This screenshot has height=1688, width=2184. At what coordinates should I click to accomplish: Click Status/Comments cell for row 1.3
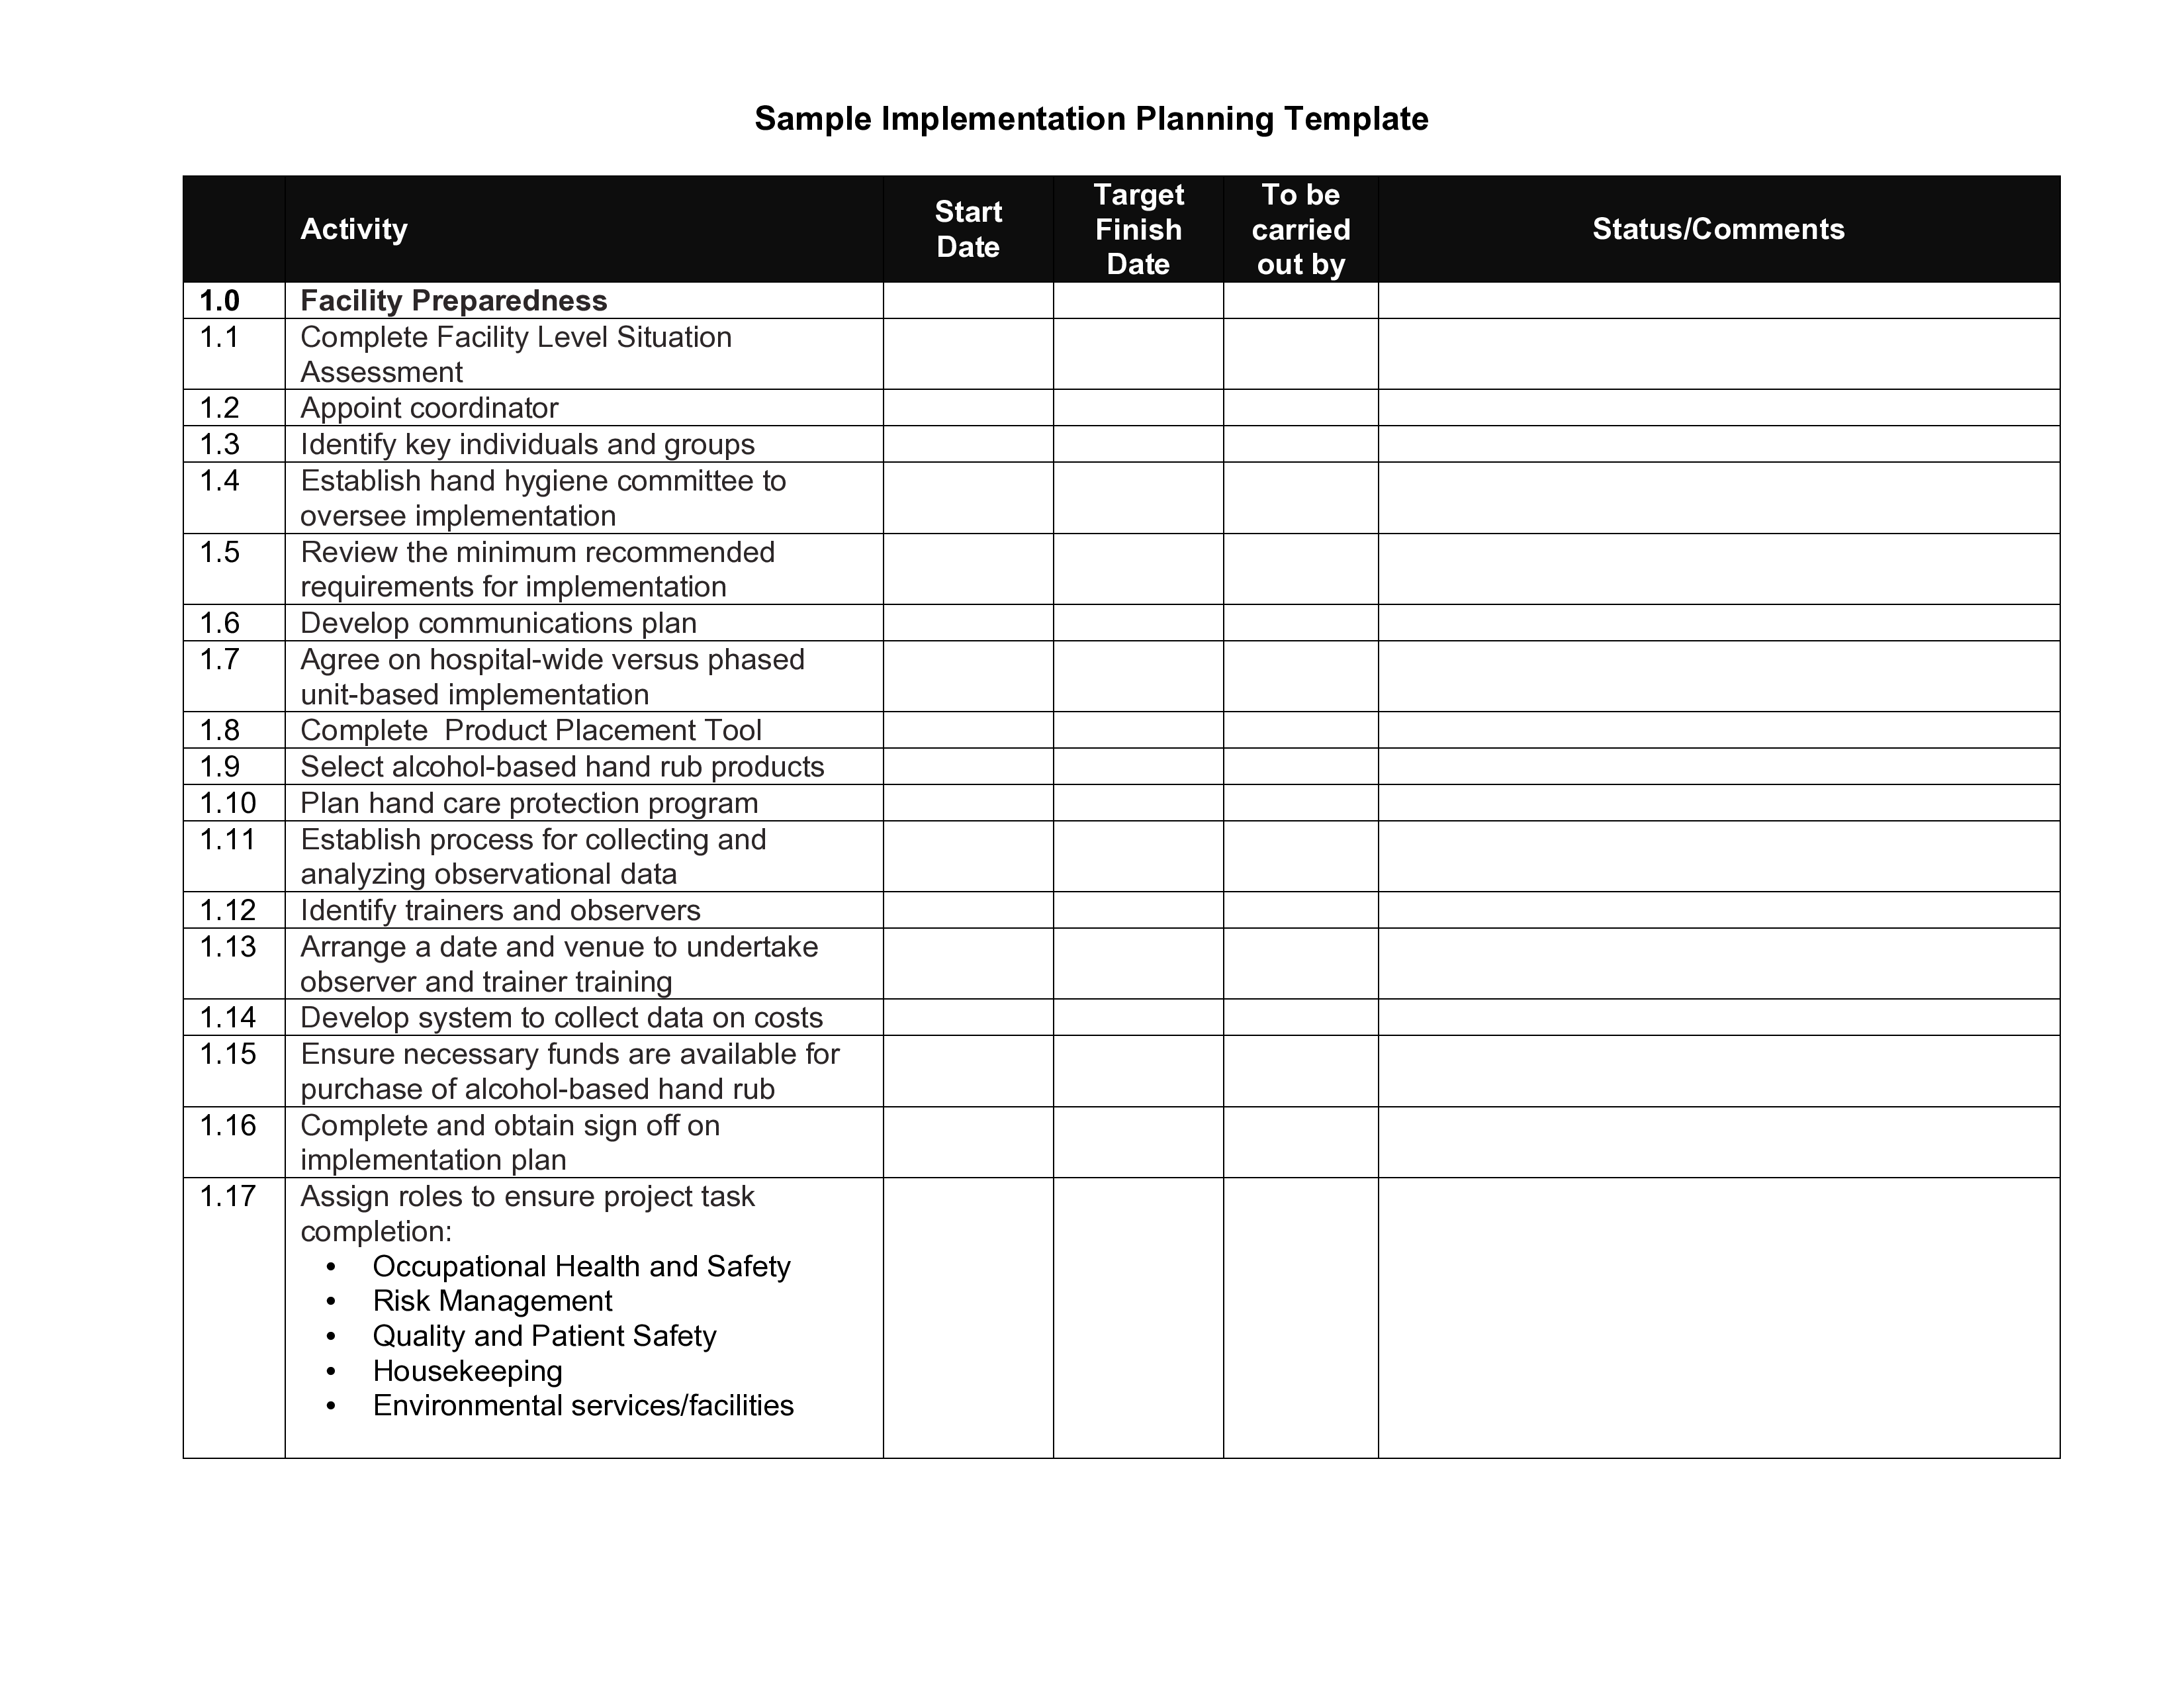point(1719,444)
